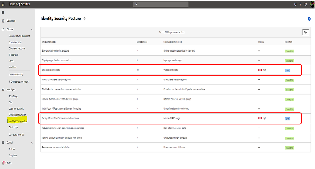Open Modify unsecure Kerberos delegations
This screenshot has height=169, width=315.
coord(57,80)
